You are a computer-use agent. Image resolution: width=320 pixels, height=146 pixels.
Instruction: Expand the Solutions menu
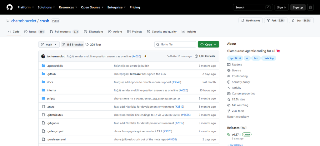[x=46, y=7]
